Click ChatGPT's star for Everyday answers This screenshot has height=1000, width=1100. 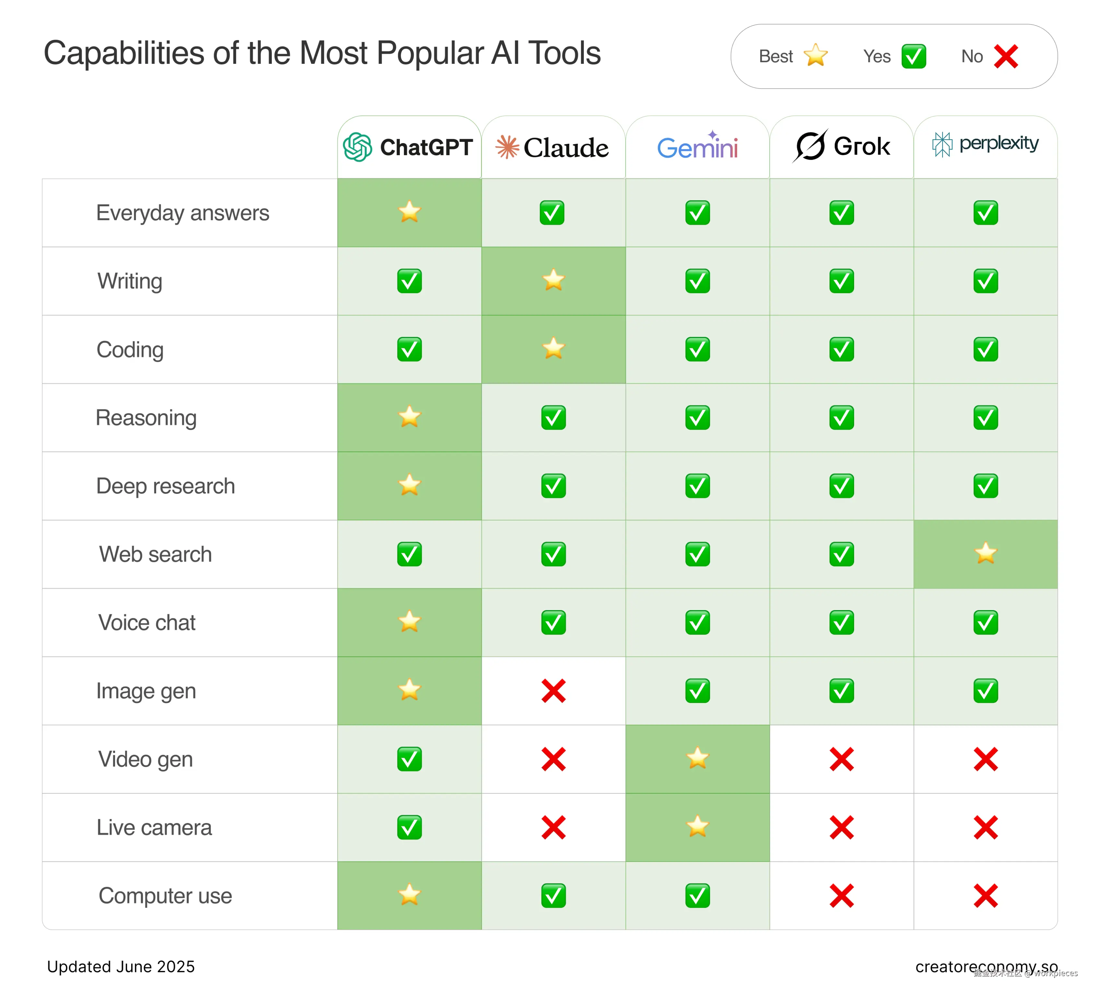[409, 211]
